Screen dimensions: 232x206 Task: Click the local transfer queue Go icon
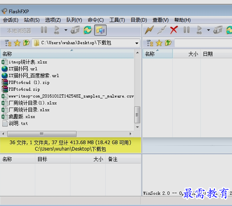56,30
